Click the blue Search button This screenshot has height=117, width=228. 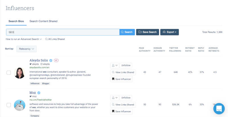pyautogui.click(x=127, y=32)
